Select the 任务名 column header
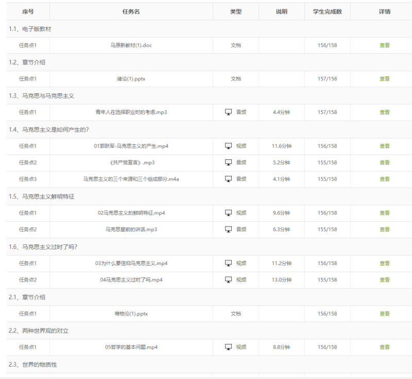The image size is (412, 379). [x=131, y=11]
